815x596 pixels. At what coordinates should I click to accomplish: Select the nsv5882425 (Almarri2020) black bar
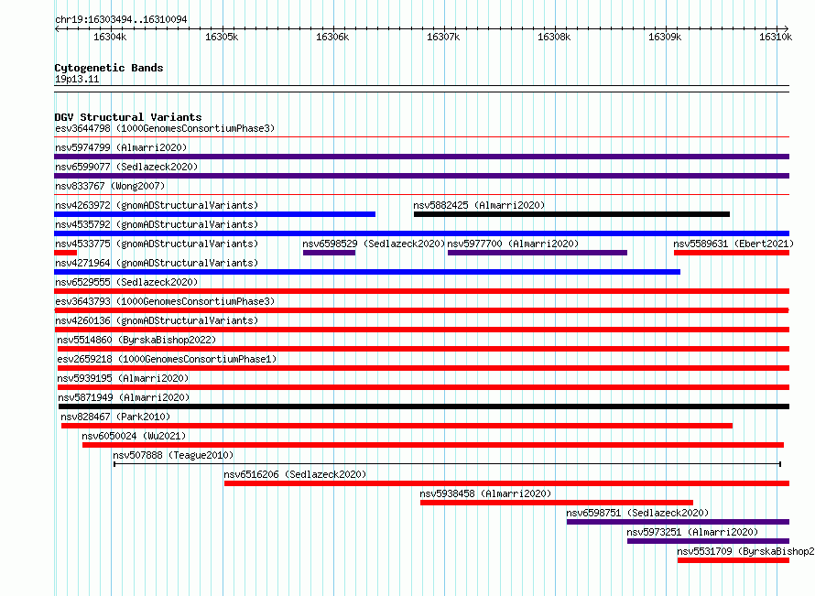(x=571, y=214)
